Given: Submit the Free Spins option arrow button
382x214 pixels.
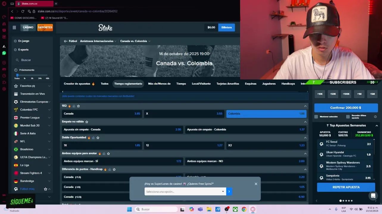Looking at the screenshot, I should click(x=229, y=191).
